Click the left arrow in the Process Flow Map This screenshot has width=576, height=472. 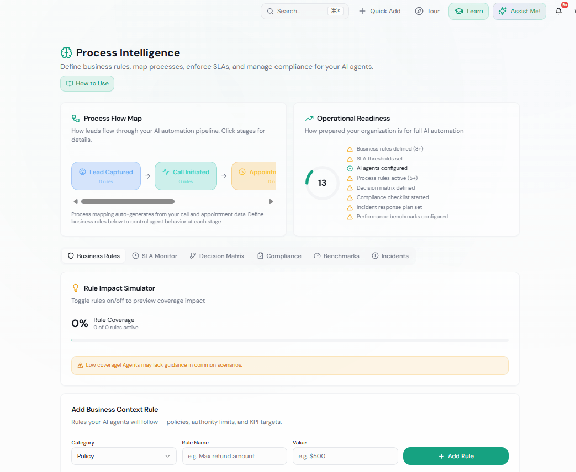(x=76, y=201)
